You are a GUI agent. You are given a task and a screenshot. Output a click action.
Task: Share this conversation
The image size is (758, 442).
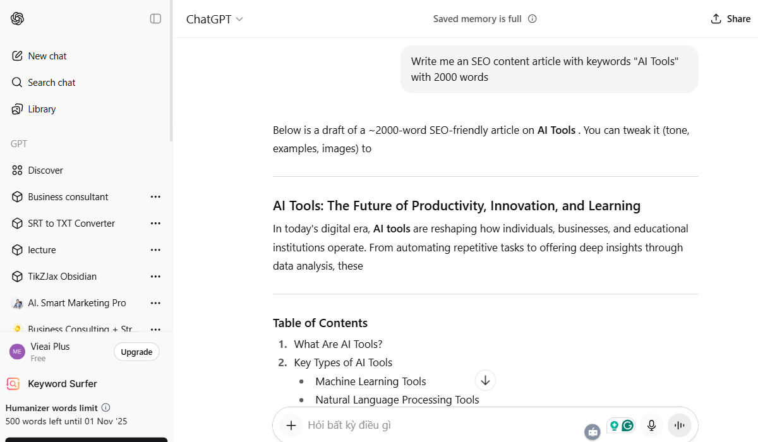tap(730, 19)
